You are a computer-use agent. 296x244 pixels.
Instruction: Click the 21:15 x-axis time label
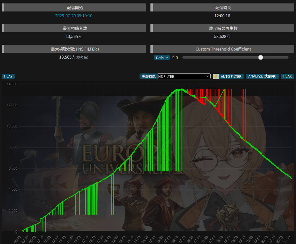tap(287, 239)
